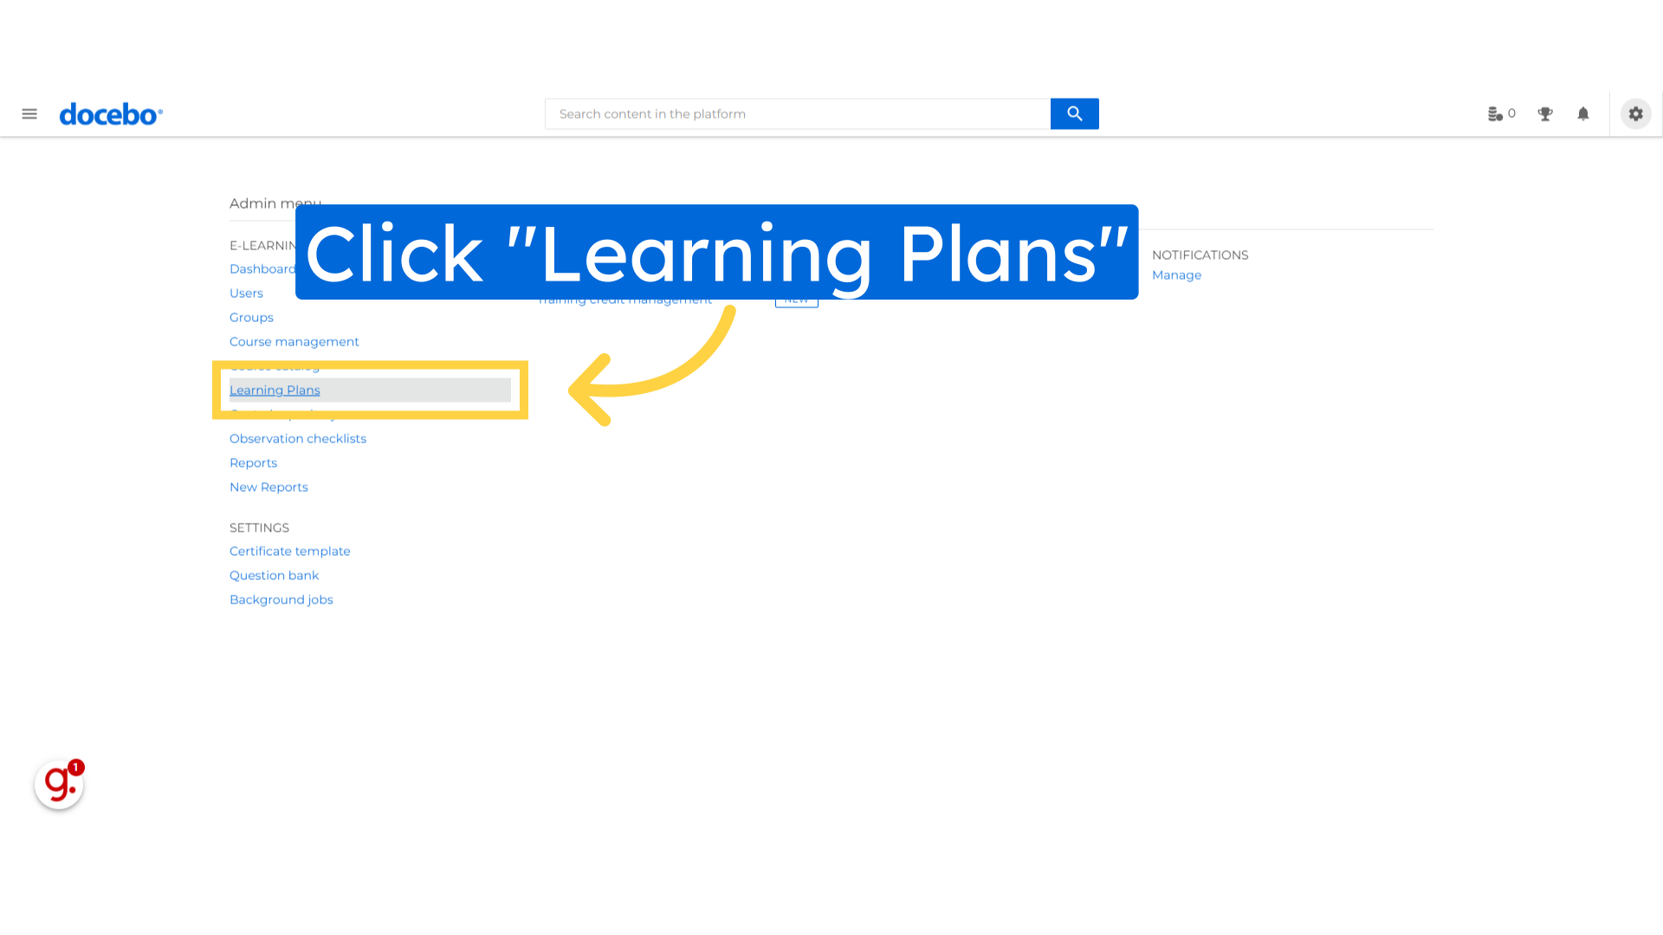The height and width of the screenshot is (935, 1663).
Task: Expand the Notifications section
Action: point(1200,255)
